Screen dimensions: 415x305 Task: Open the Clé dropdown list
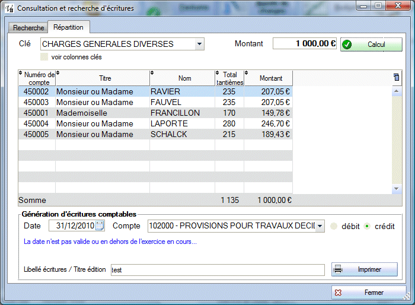pyautogui.click(x=199, y=44)
